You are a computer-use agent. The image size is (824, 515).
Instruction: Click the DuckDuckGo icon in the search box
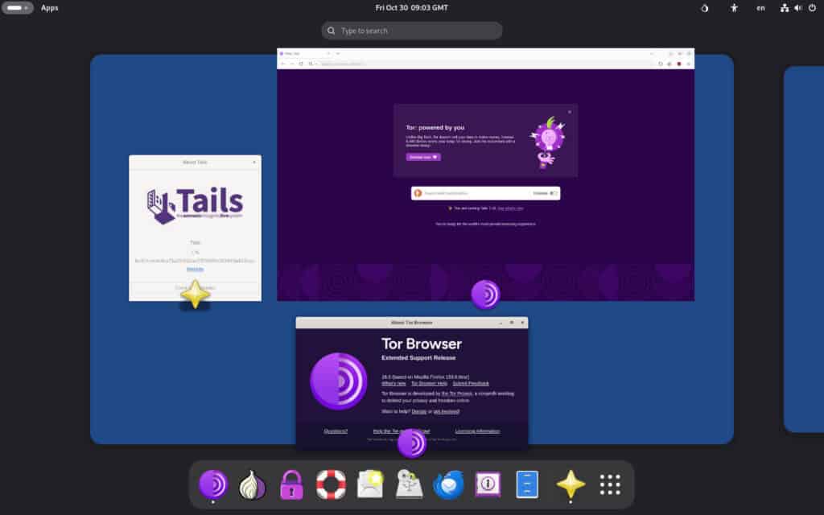[418, 193]
